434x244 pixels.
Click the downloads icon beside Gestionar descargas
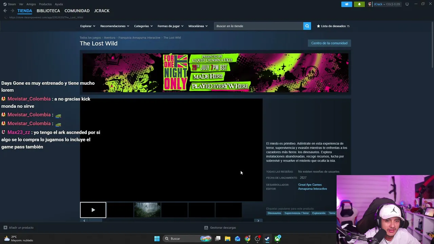pyautogui.click(x=206, y=228)
